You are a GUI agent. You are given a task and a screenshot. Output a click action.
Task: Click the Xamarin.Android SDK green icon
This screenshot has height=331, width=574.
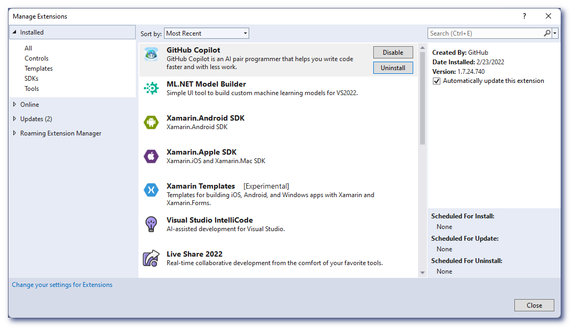click(x=151, y=122)
